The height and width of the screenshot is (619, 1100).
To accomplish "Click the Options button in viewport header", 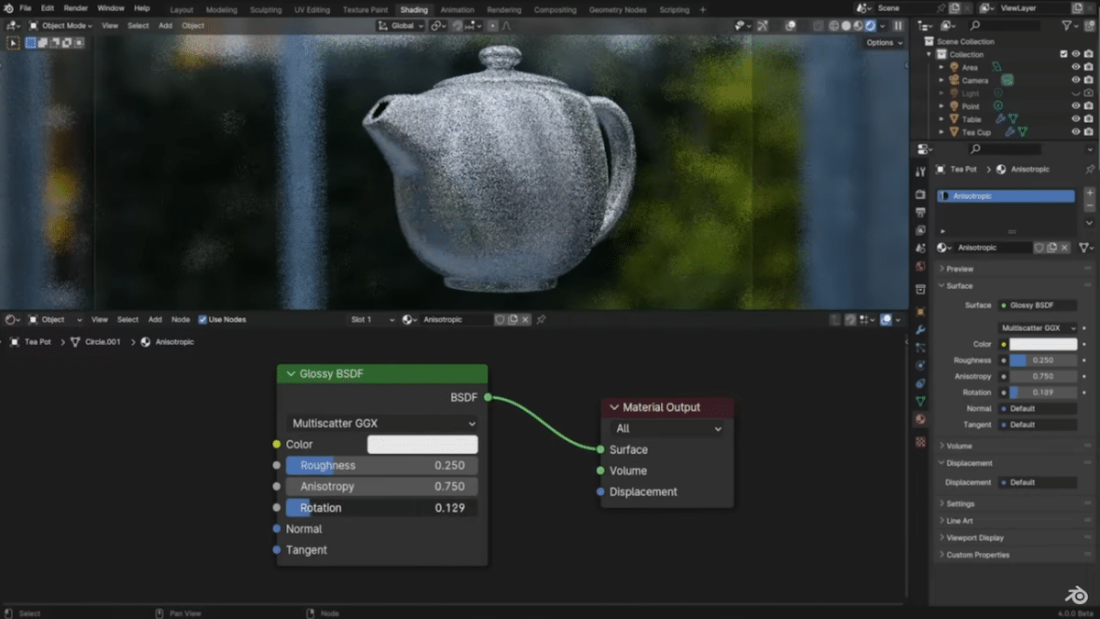I will [x=881, y=42].
